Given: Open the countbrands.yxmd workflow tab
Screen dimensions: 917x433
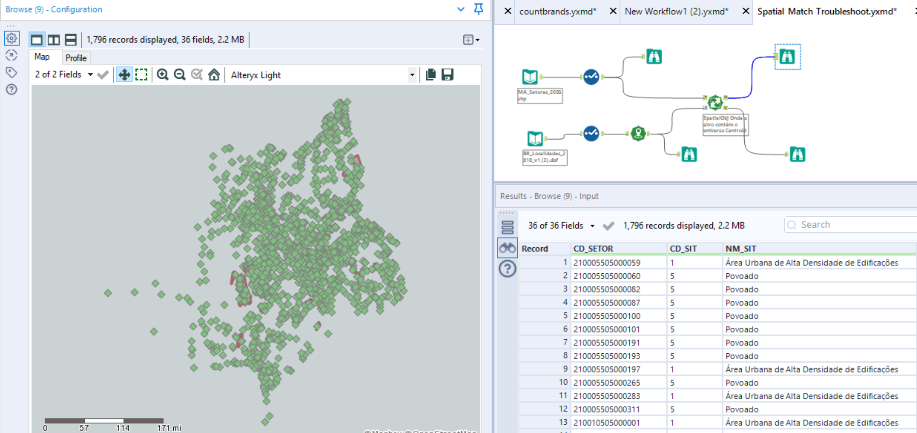Looking at the screenshot, I should tap(557, 12).
